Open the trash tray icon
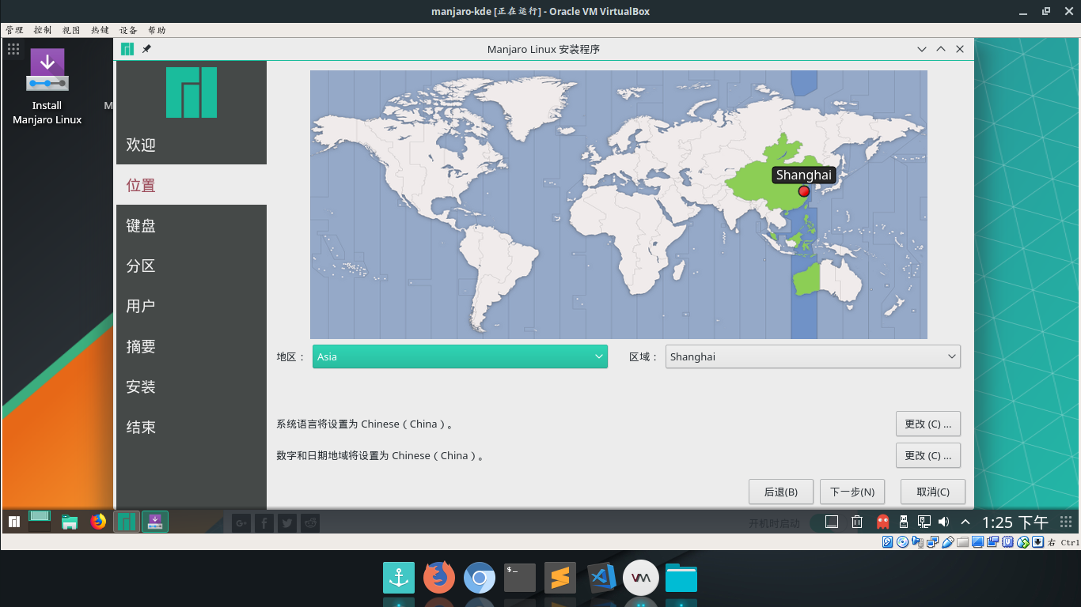This screenshot has width=1081, height=607. click(857, 522)
